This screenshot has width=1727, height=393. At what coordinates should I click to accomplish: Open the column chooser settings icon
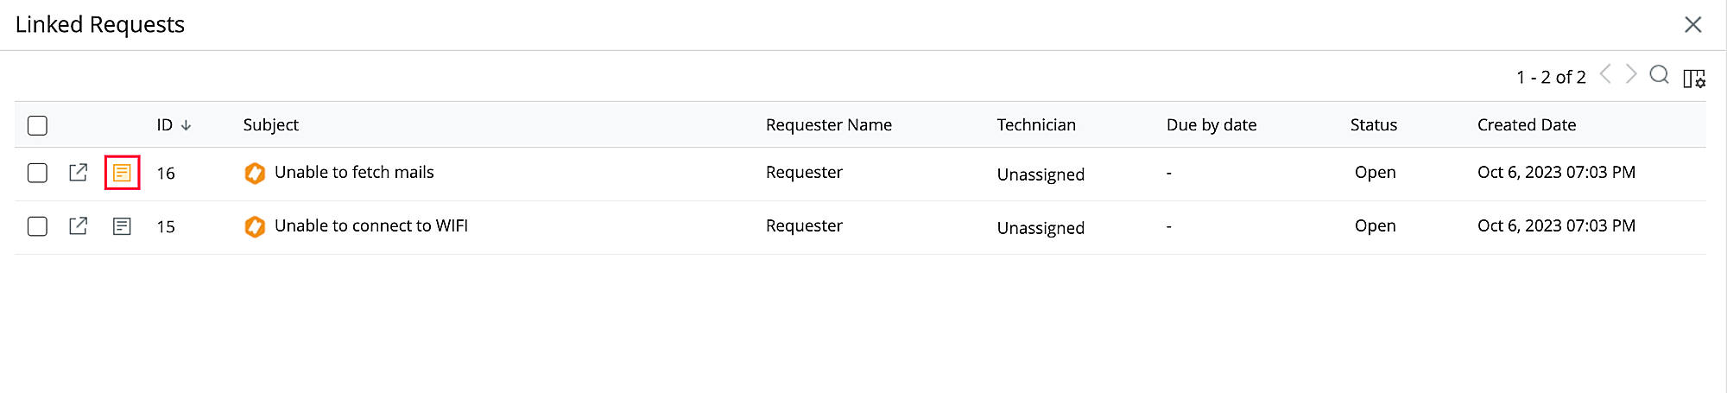tap(1694, 79)
